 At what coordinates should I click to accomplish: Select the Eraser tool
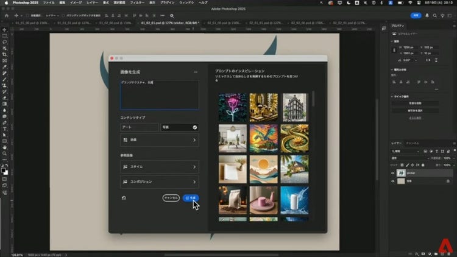click(4, 98)
